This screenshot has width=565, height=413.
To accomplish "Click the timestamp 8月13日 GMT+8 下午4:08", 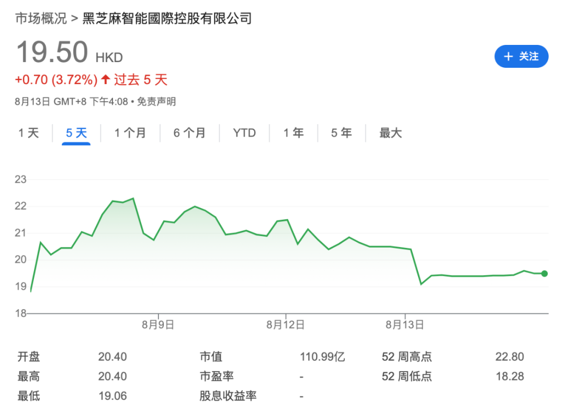I will click(x=71, y=102).
